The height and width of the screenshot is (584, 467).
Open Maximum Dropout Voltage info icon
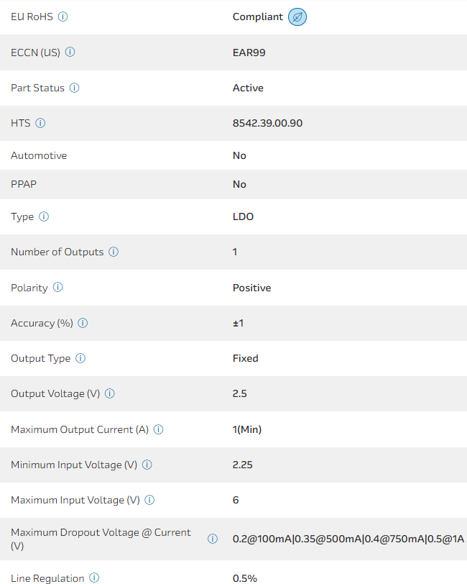click(213, 539)
